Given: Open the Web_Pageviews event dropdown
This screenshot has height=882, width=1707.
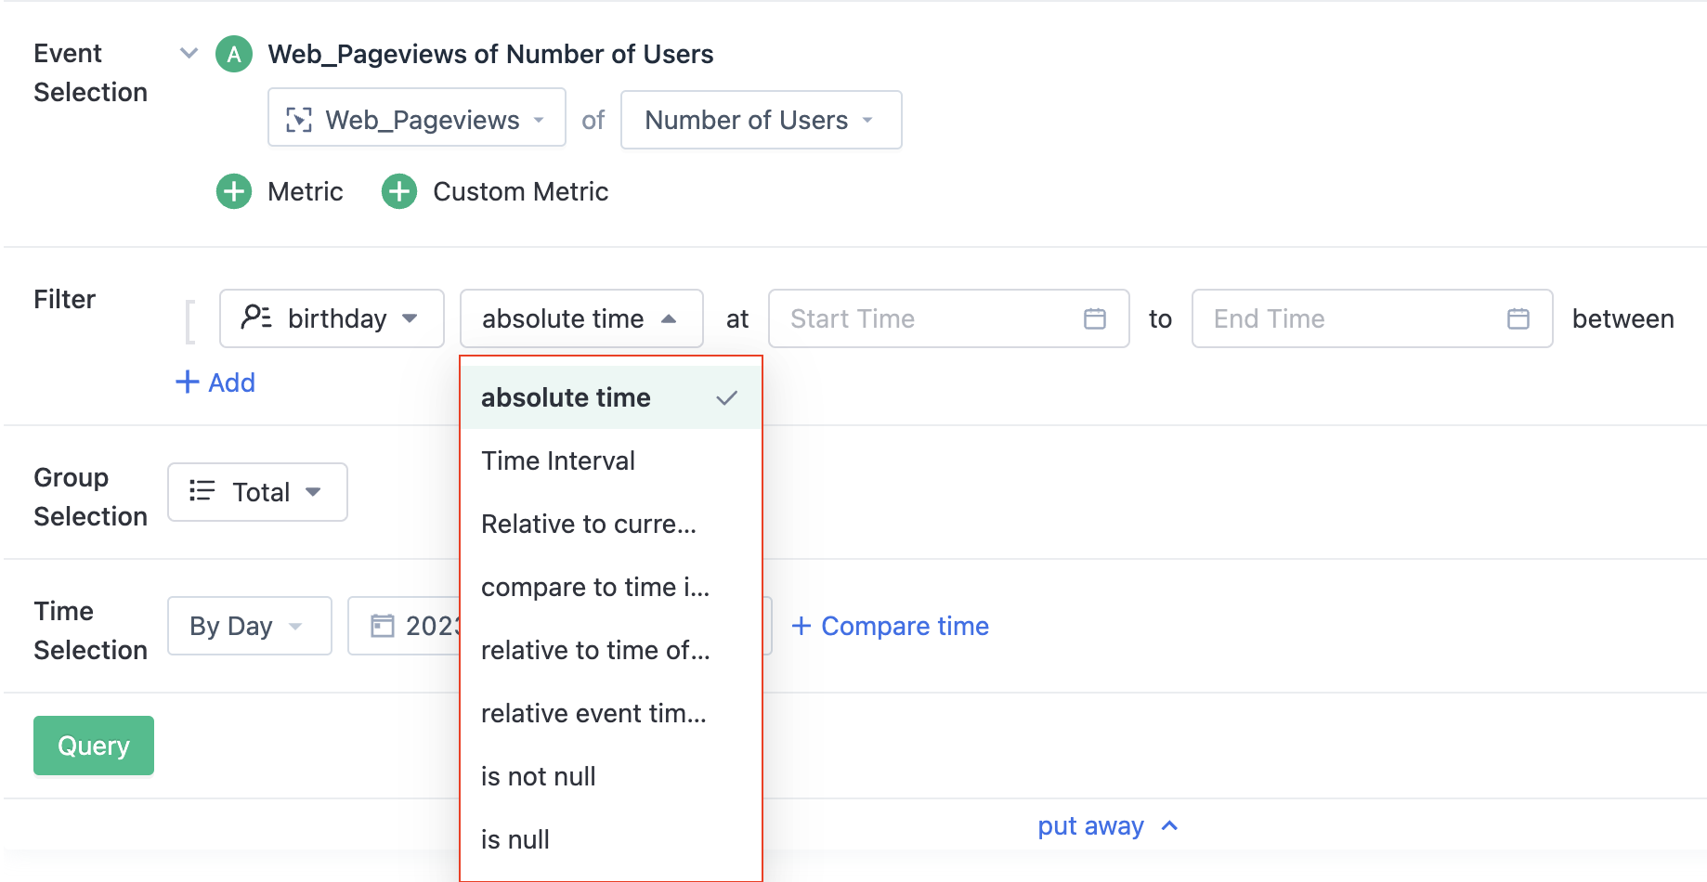Looking at the screenshot, I should [416, 120].
